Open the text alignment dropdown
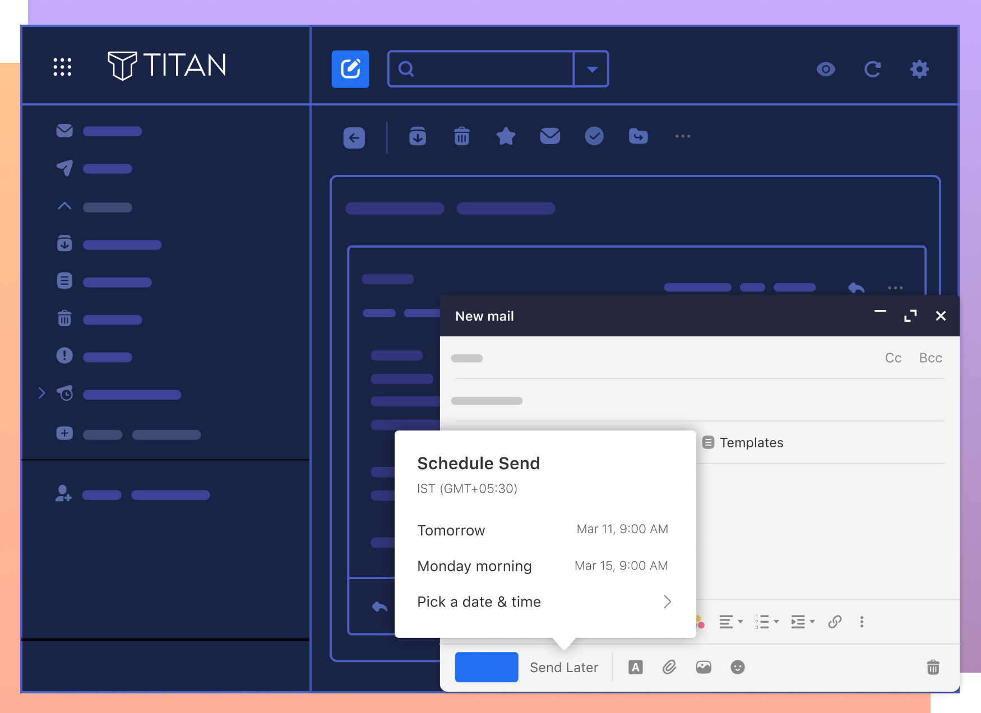Screen dimensions: 981x713 (730, 622)
